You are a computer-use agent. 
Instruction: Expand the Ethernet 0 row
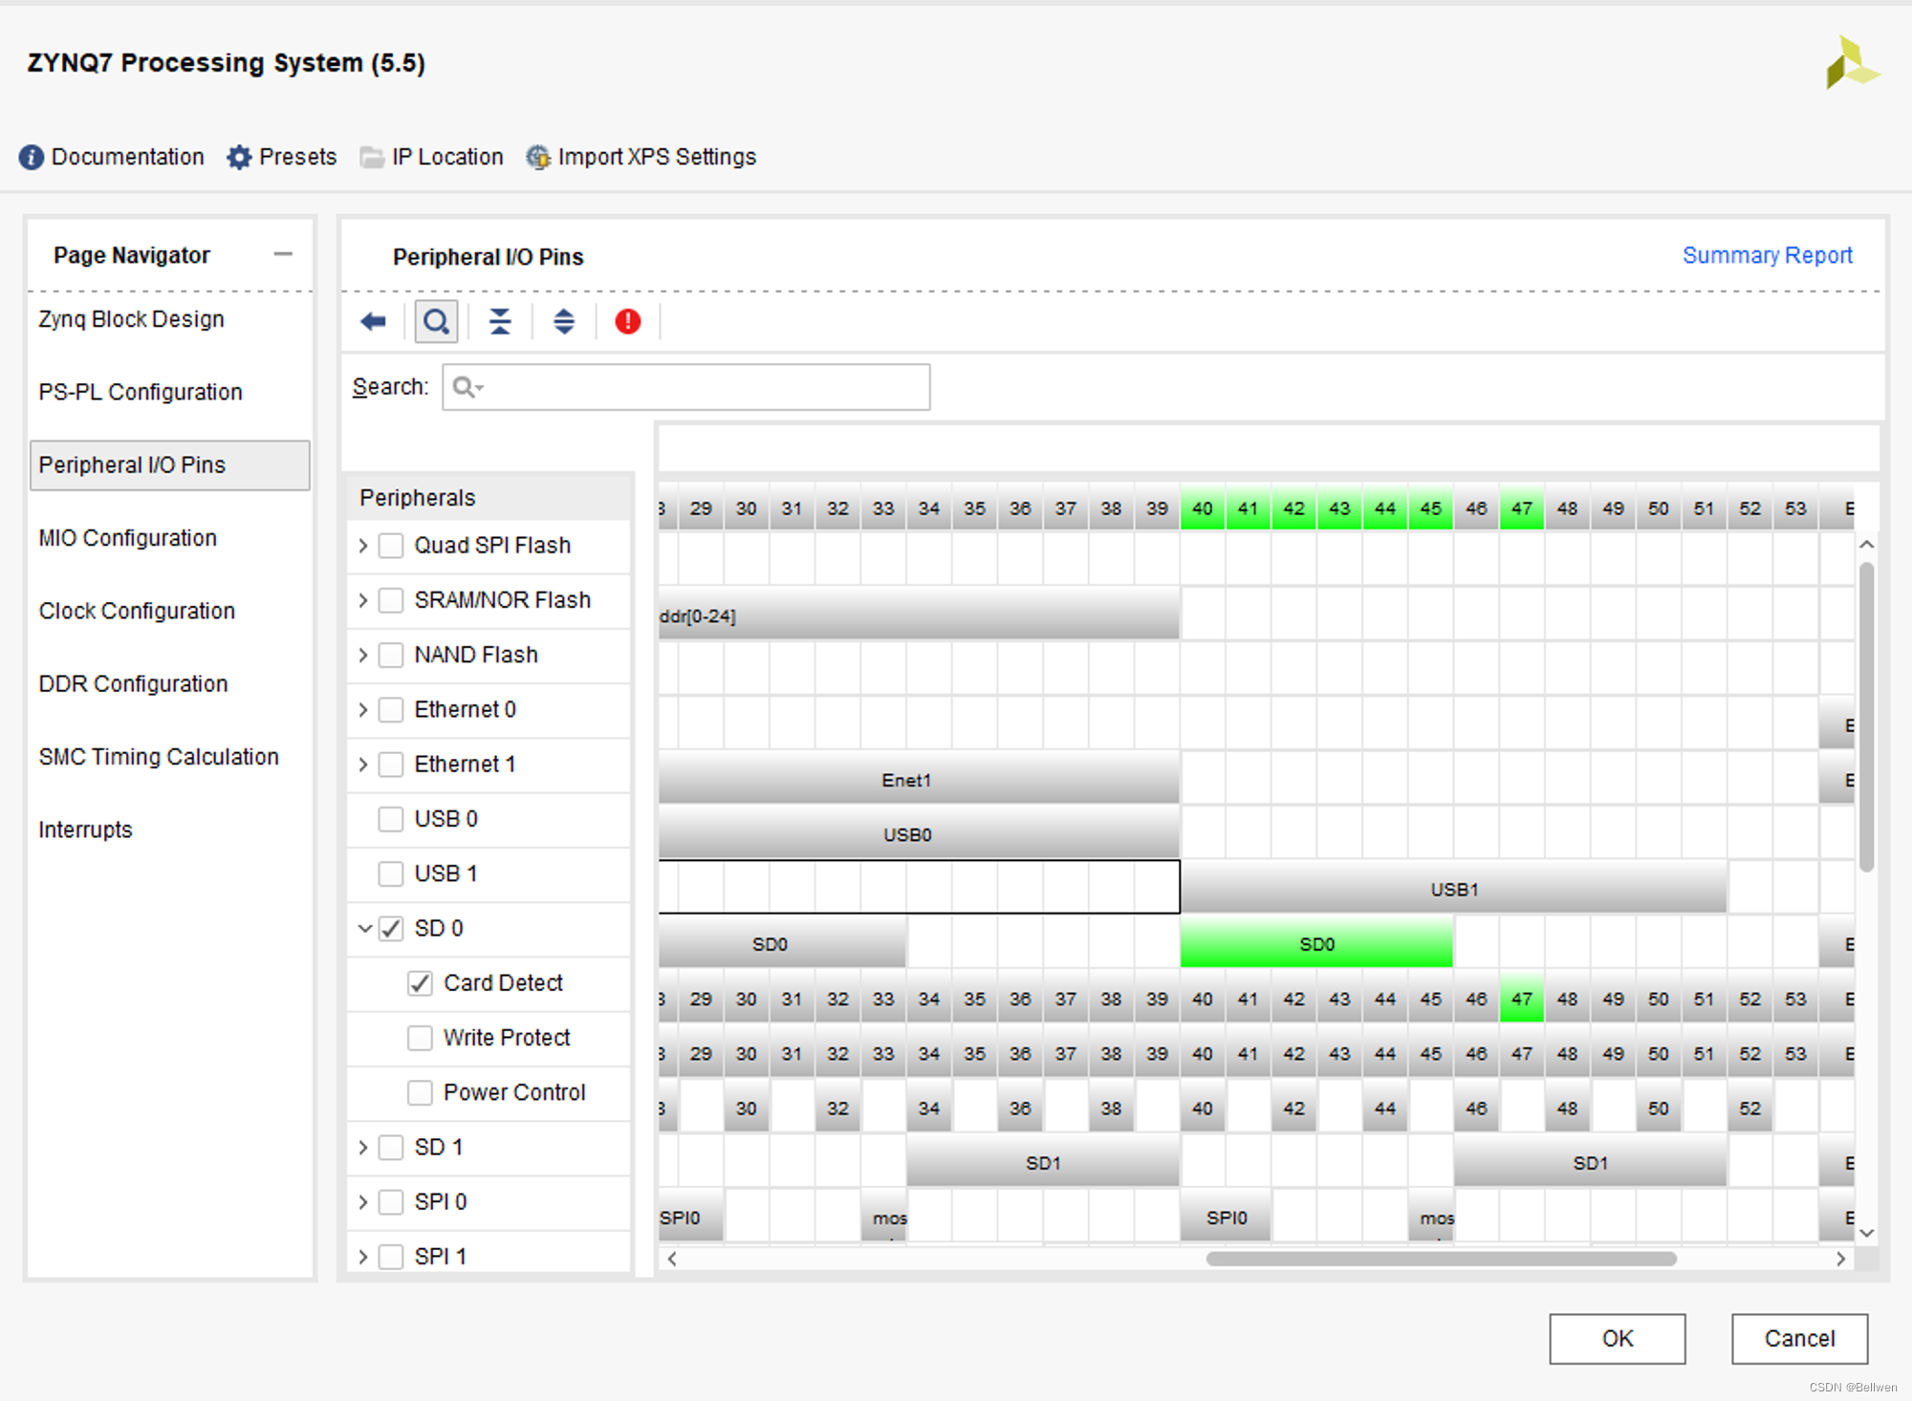363,710
